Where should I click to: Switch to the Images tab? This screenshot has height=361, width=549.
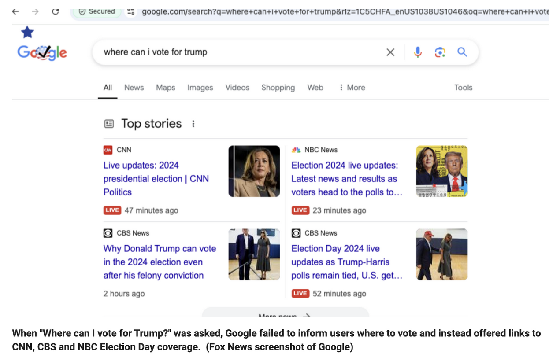tap(200, 88)
